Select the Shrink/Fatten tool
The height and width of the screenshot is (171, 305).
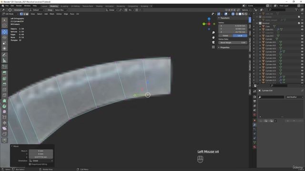tap(4, 123)
